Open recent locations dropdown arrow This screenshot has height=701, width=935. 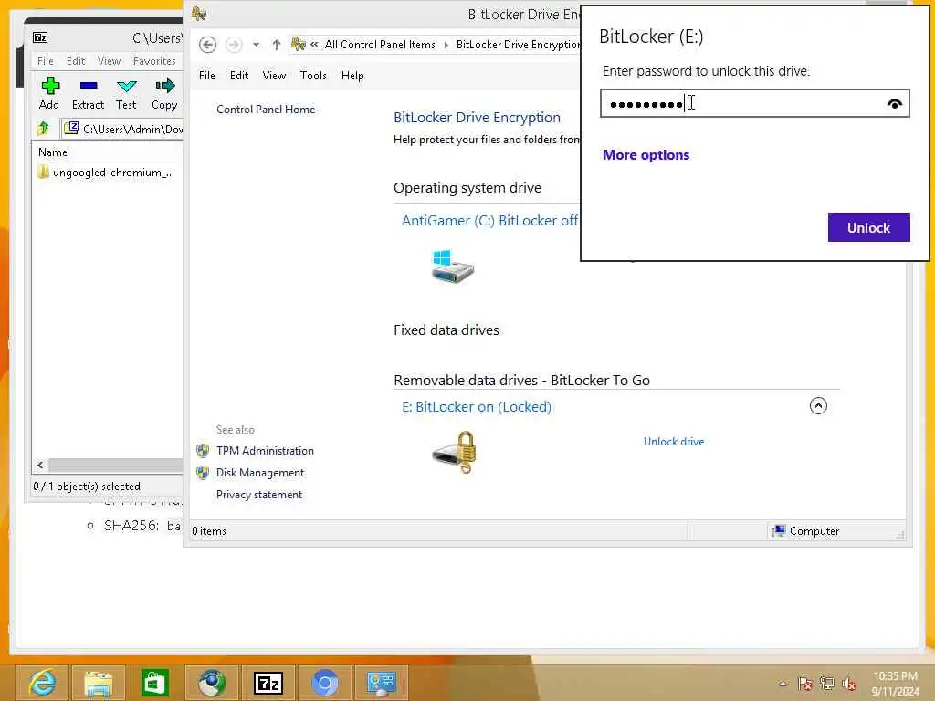256,45
